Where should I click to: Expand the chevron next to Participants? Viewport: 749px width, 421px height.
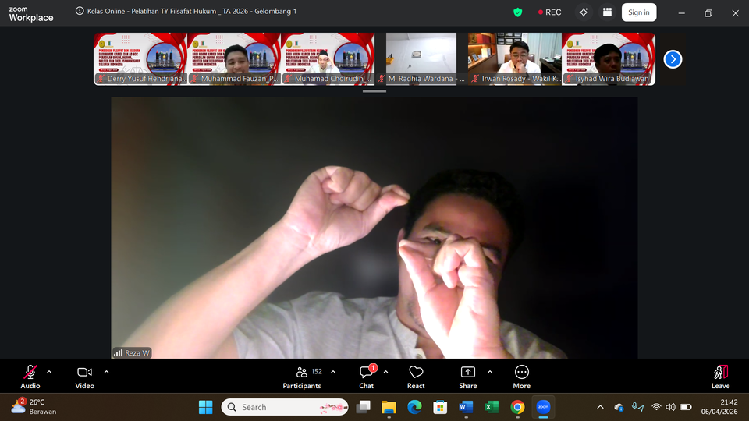[x=333, y=372]
